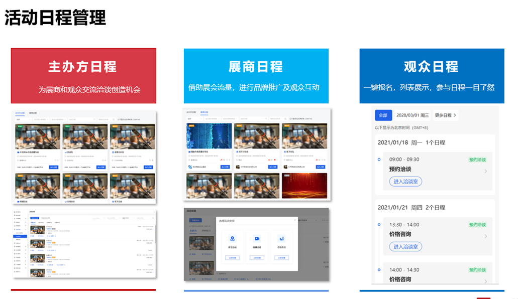
Task: Click the 在线会议 bar chart icon
Action: point(281,239)
